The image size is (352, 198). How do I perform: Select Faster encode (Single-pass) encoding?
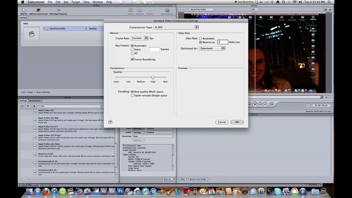click(x=132, y=96)
